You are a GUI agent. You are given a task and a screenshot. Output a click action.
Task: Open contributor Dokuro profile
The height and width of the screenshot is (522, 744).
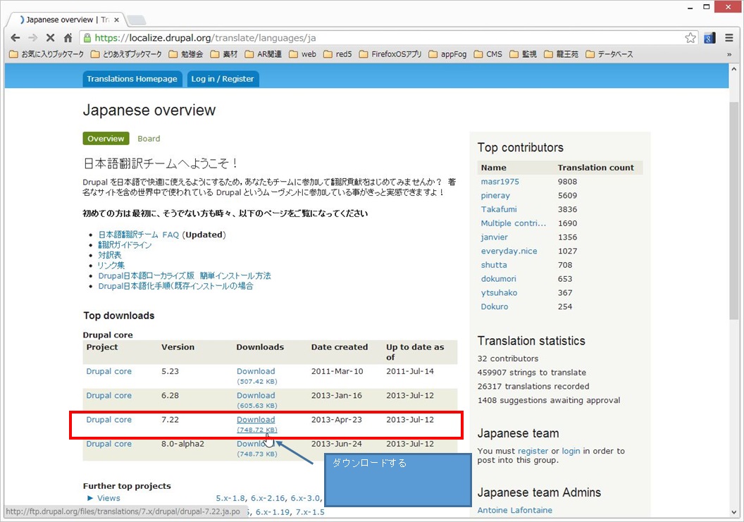click(x=495, y=306)
